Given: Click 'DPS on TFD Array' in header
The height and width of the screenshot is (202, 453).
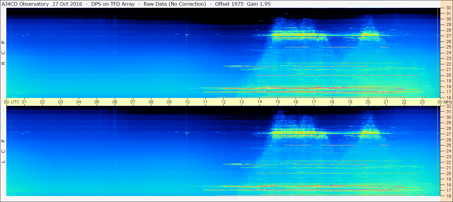Looking at the screenshot, I should click(x=113, y=4).
